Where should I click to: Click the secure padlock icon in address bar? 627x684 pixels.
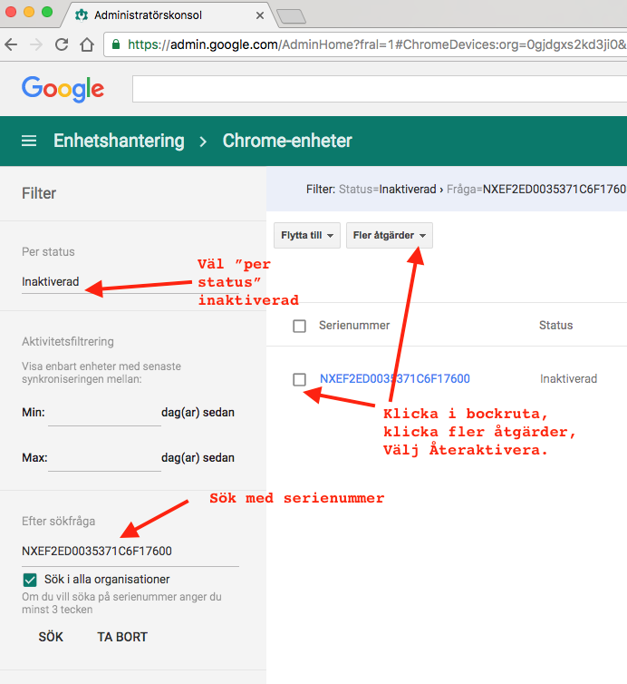(116, 44)
